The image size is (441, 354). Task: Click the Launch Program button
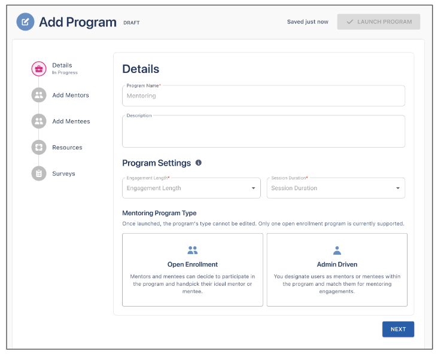point(378,22)
